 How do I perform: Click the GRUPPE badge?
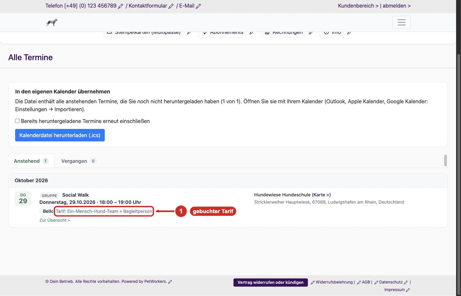pos(49,195)
